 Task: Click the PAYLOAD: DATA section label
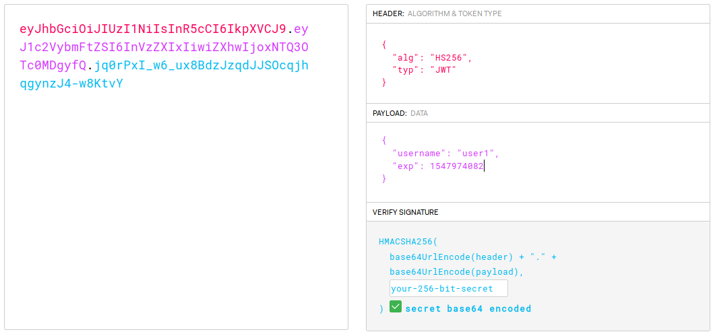[x=400, y=113]
